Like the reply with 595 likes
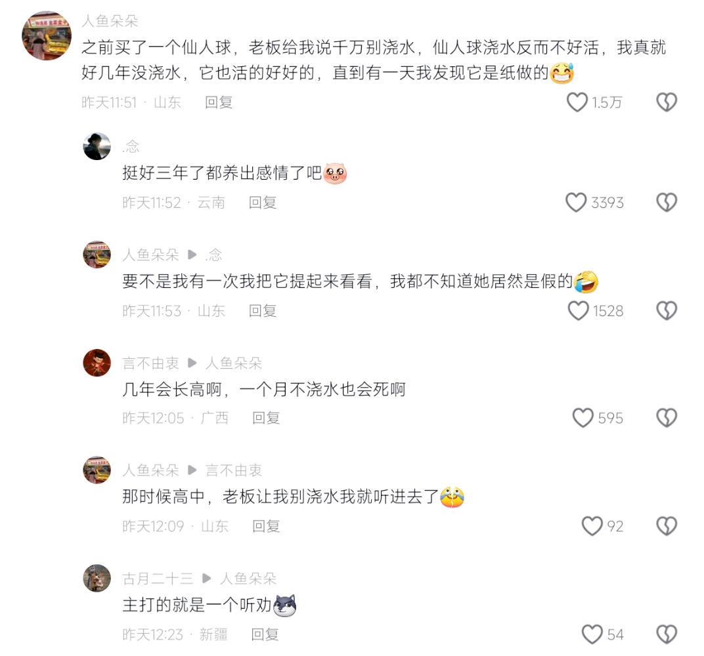704x656 pixels. [x=583, y=417]
